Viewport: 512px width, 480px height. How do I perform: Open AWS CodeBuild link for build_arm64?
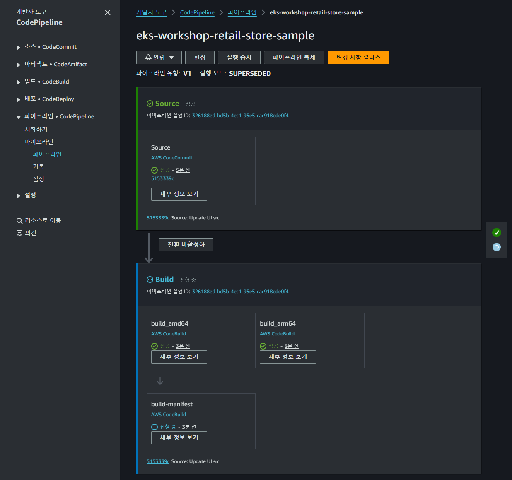[277, 334]
